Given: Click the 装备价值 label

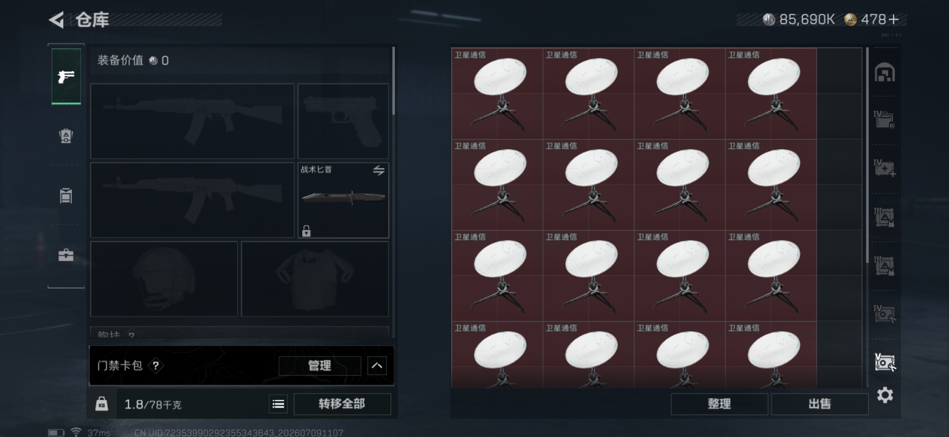Looking at the screenshot, I should (120, 61).
